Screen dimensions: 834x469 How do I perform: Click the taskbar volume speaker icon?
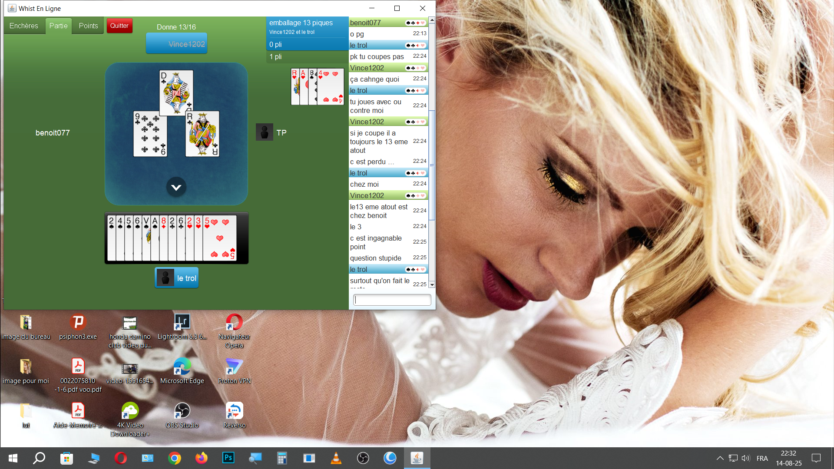pyautogui.click(x=746, y=458)
